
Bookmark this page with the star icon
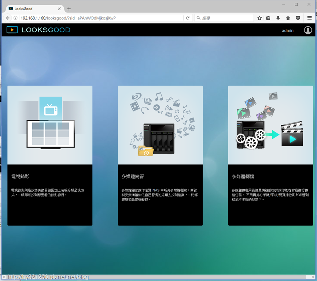click(x=259, y=18)
